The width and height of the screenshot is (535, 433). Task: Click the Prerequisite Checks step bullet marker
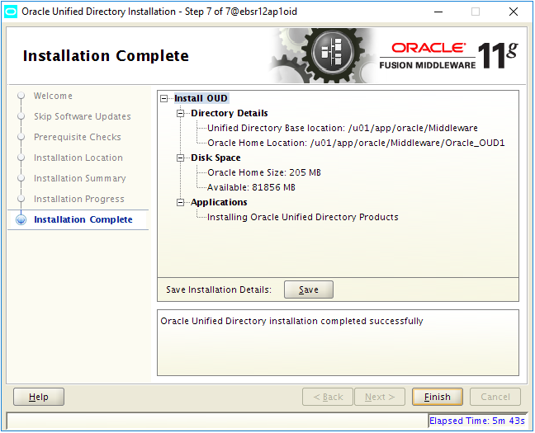click(21, 137)
